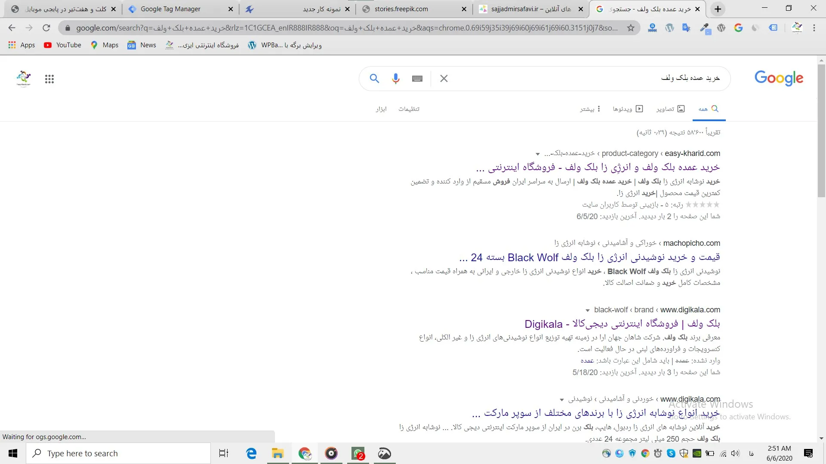Open the بیشتر more options menu
826x464 pixels.
coord(590,109)
